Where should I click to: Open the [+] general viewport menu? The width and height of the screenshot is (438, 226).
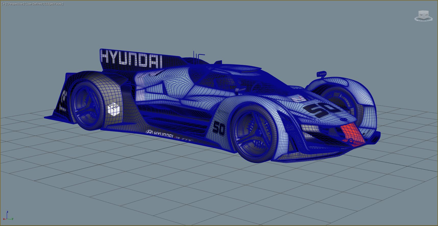(4, 4)
